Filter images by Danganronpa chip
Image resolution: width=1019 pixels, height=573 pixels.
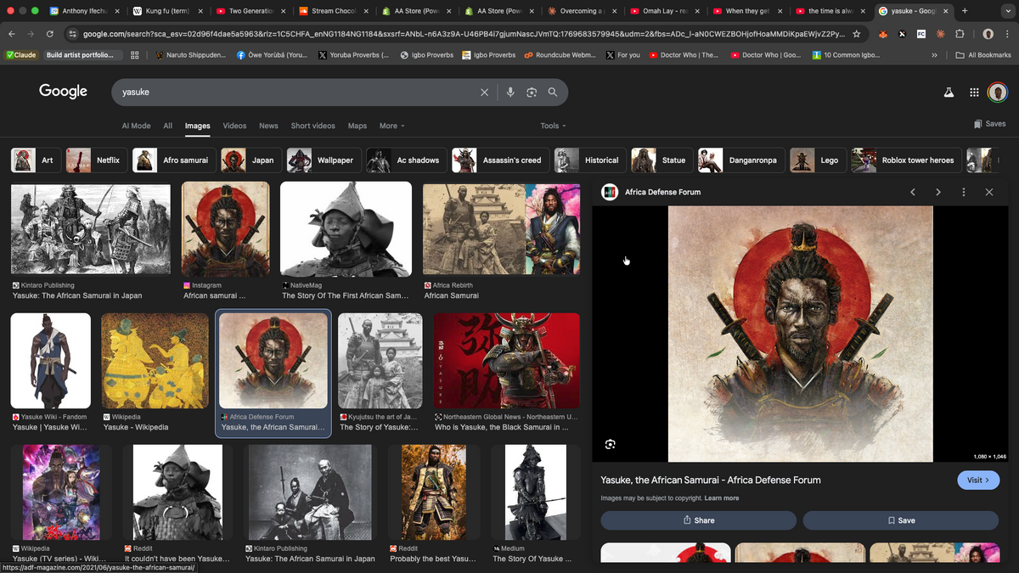(x=740, y=160)
